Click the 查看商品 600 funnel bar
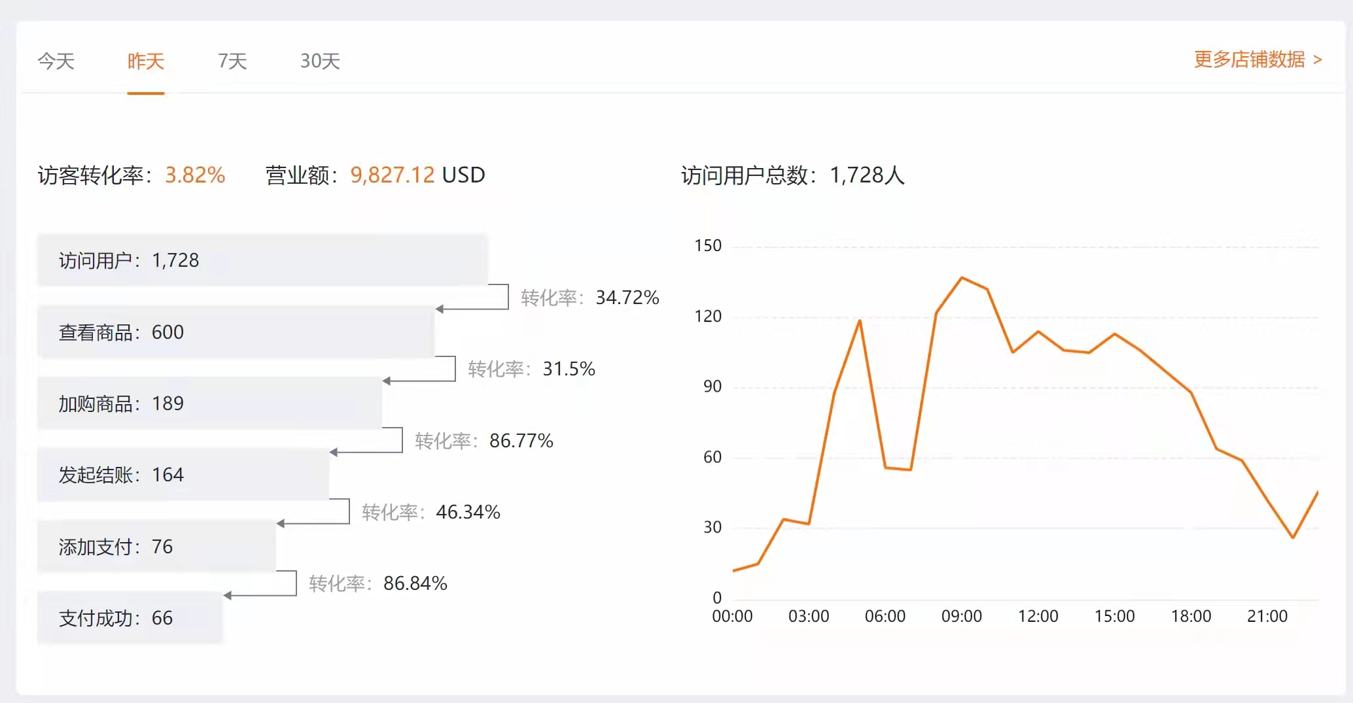The image size is (1353, 703). tap(236, 332)
